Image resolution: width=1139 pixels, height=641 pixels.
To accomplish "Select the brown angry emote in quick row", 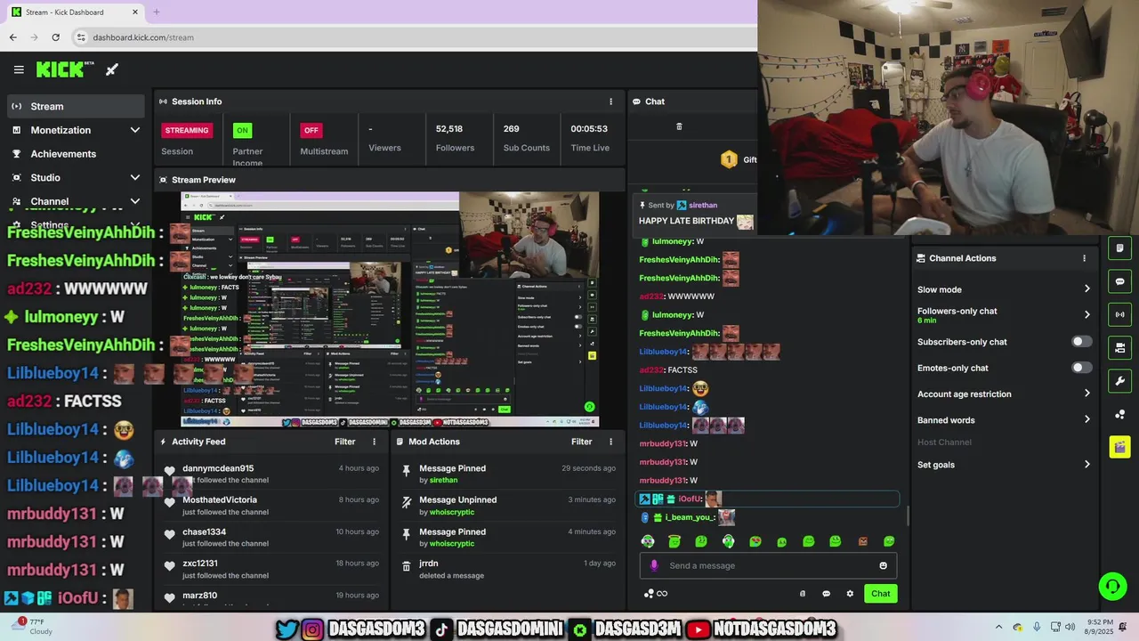I will (x=862, y=541).
